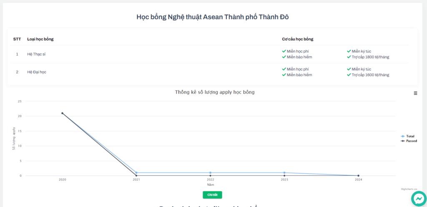The width and height of the screenshot is (427, 207).
Task: Click the checkmark next to Trợ cấp 1800 tệ/tháng
Action: (x=349, y=57)
